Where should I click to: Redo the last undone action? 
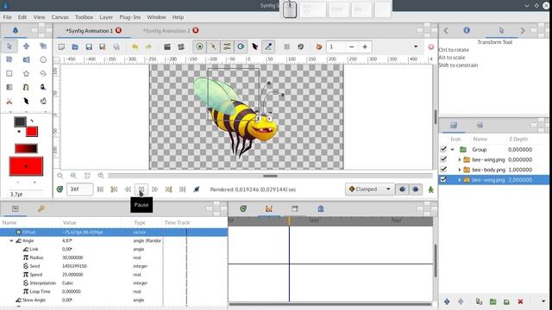click(148, 46)
